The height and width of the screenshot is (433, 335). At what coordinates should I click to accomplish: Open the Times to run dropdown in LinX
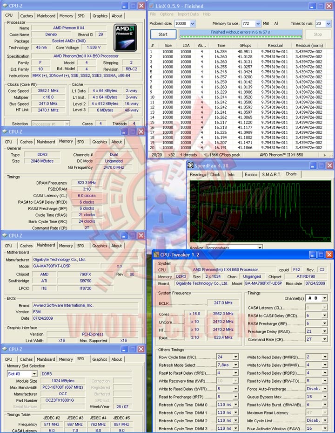(x=328, y=24)
